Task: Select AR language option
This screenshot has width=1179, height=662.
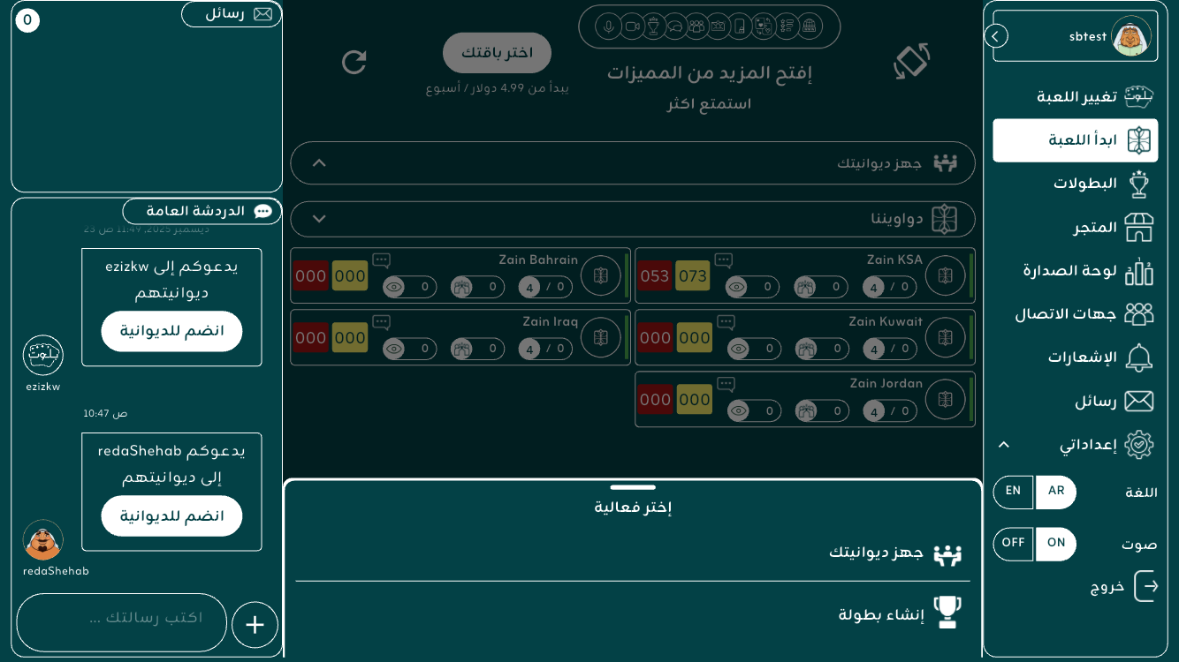Action: pos(1056,492)
